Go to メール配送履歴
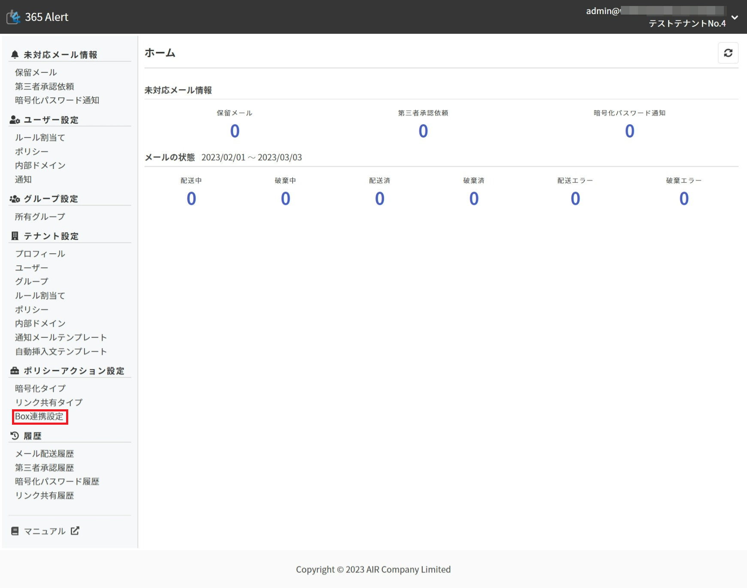 (x=45, y=454)
